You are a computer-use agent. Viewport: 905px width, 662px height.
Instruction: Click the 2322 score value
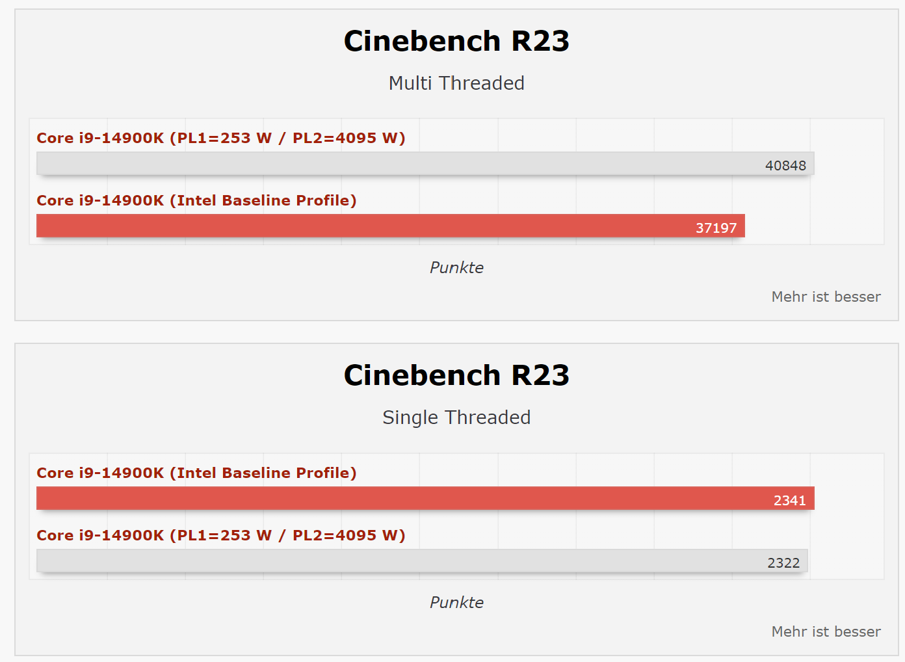783,563
